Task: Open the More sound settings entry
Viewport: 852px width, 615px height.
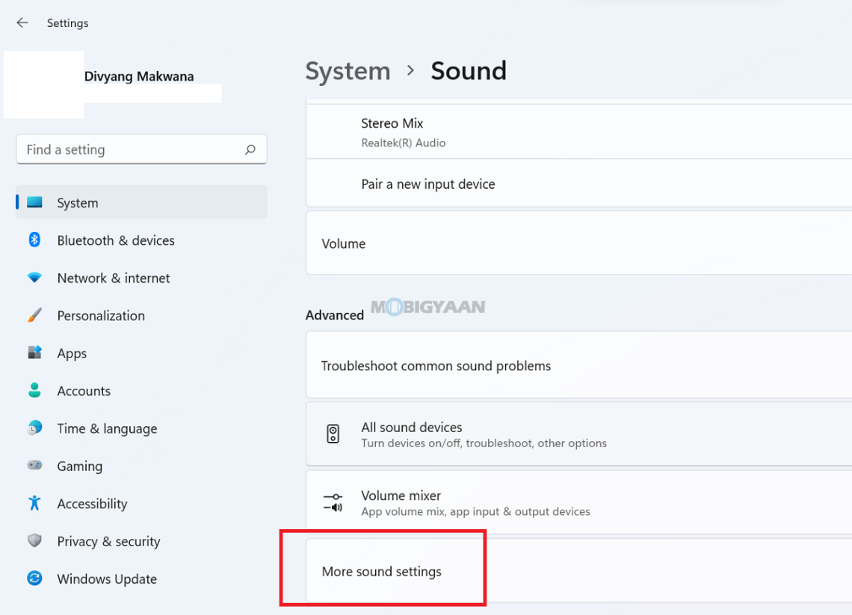Action: pos(382,571)
